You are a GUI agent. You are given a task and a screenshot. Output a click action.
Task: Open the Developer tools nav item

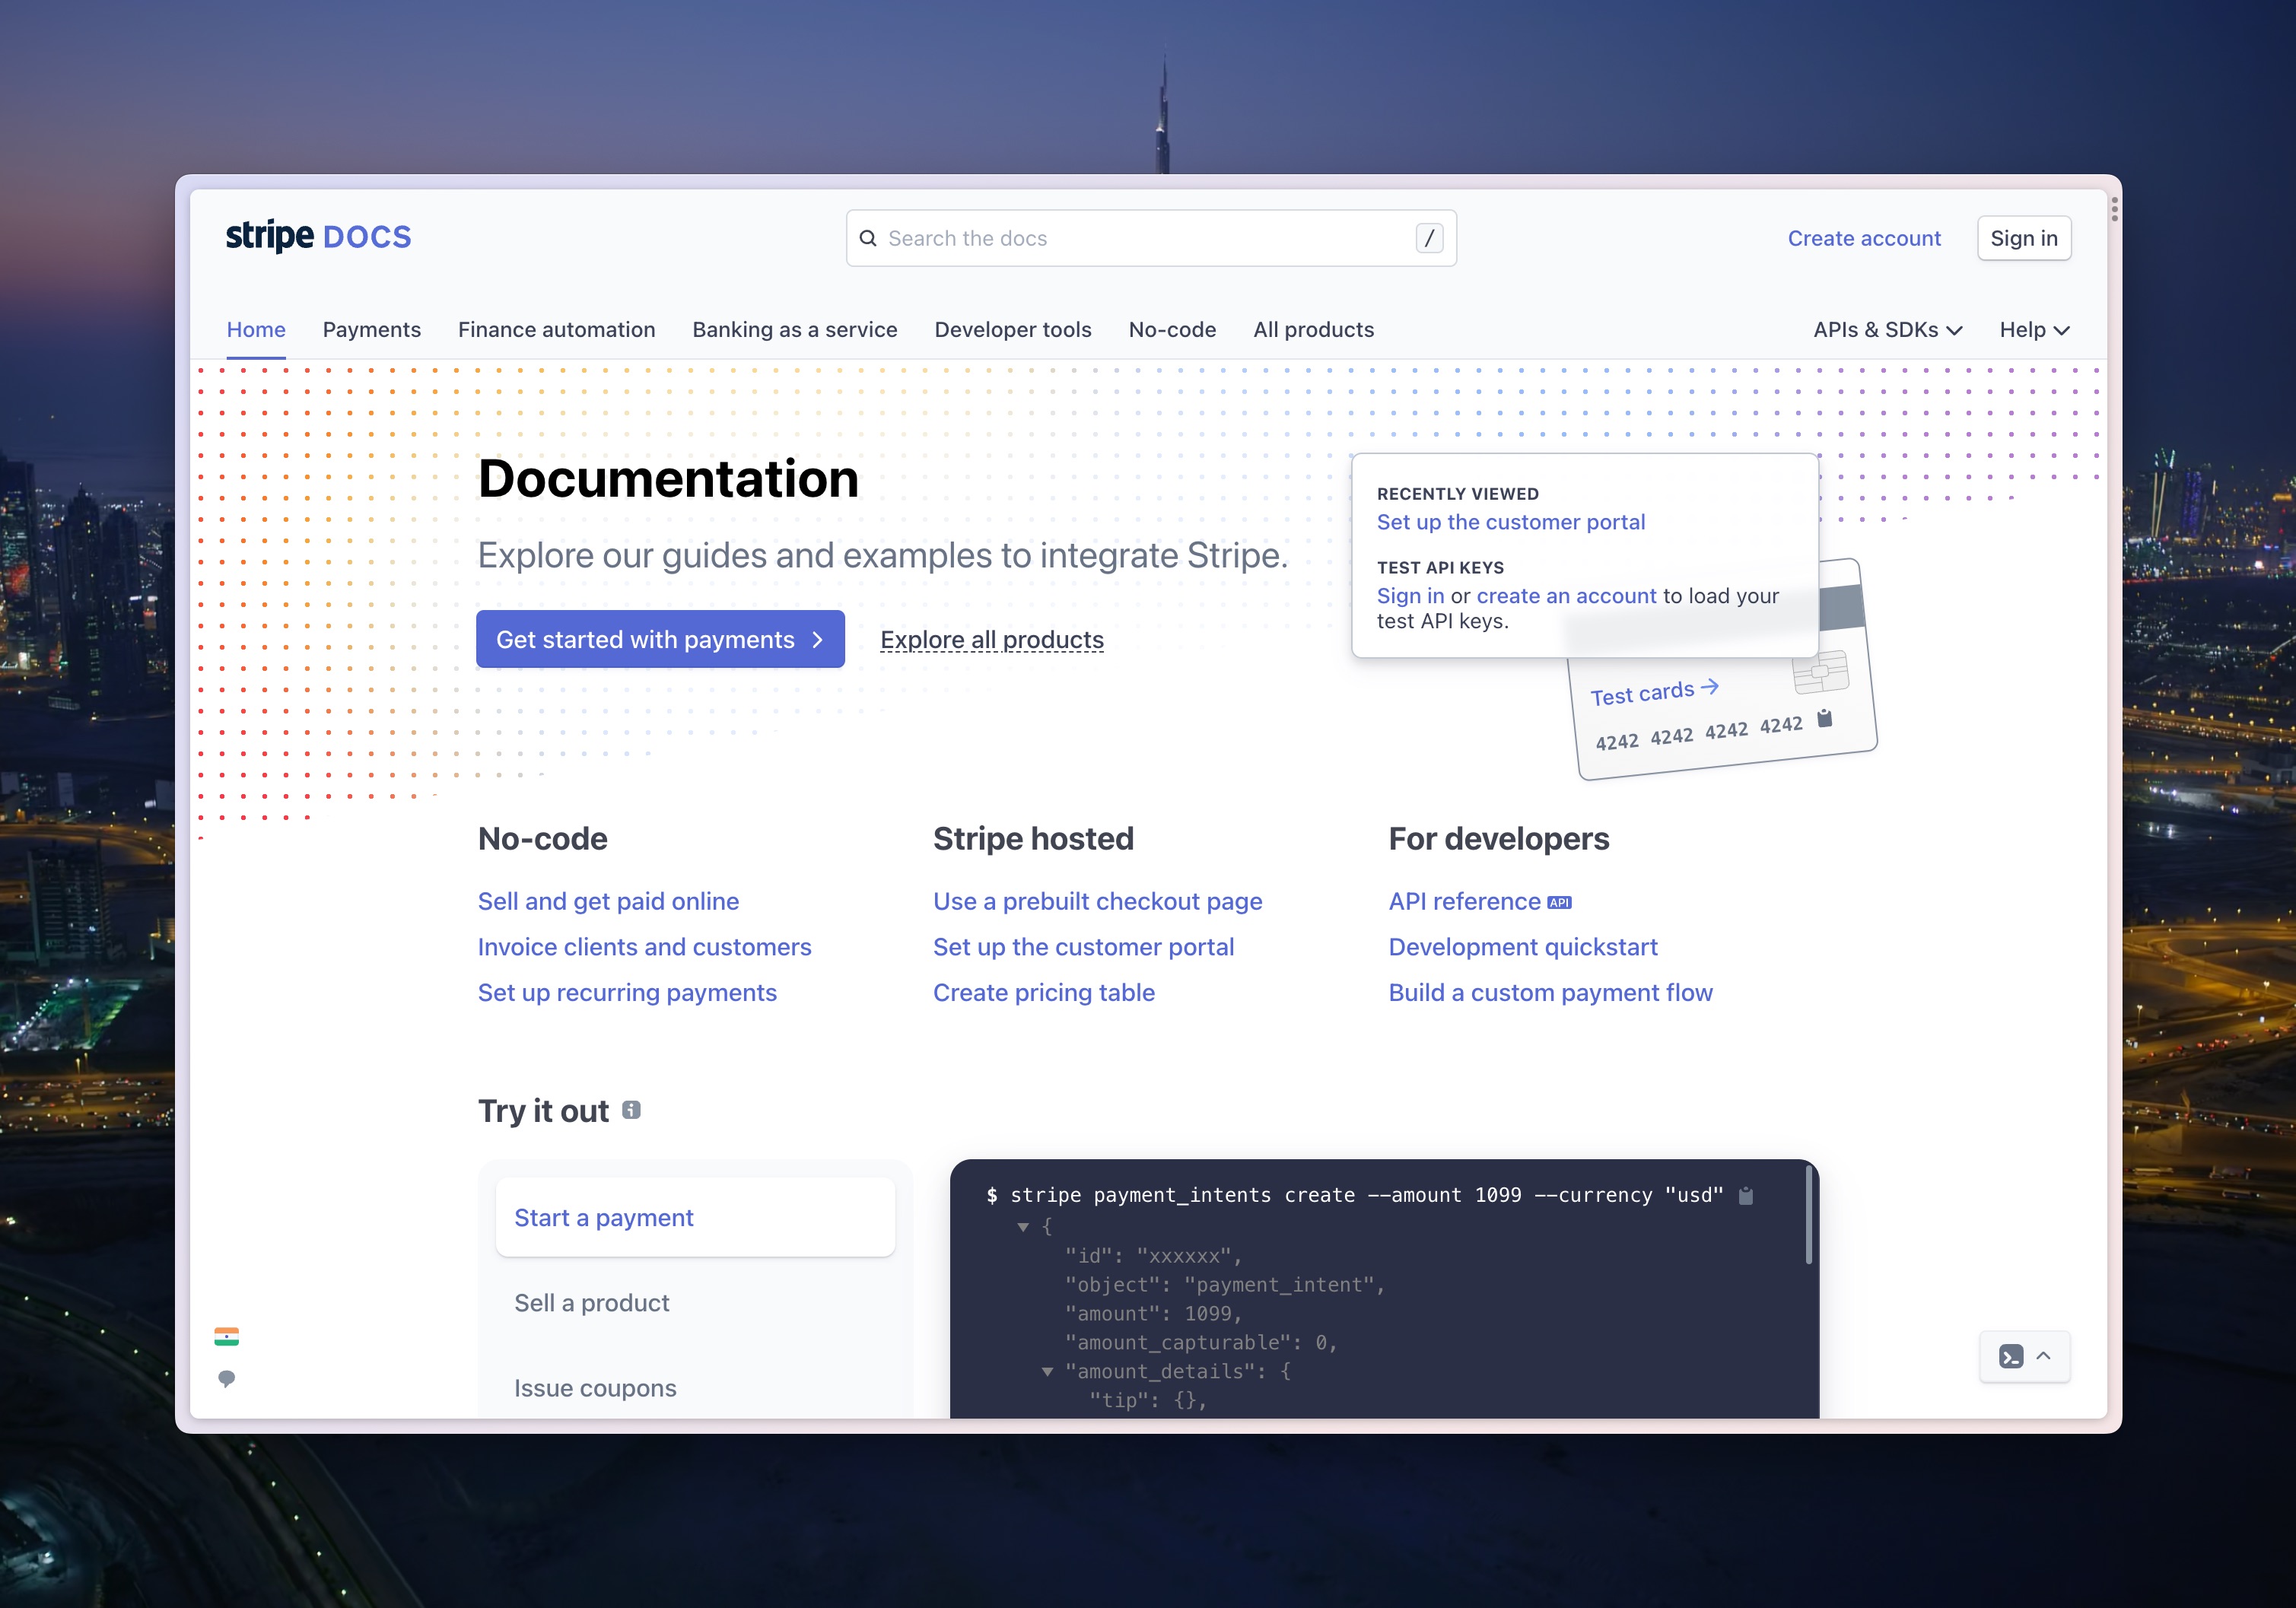point(1012,329)
